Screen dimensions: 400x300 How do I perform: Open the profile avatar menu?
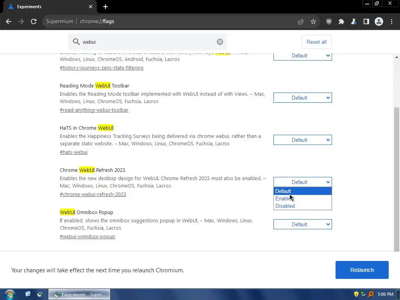tap(379, 22)
